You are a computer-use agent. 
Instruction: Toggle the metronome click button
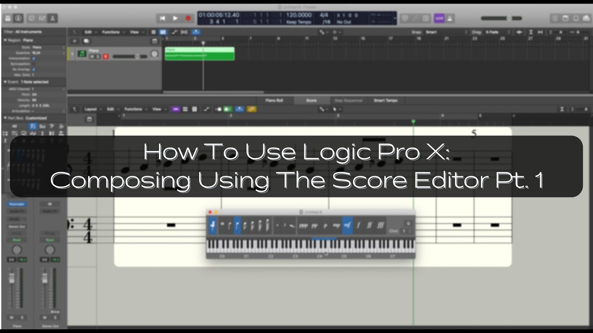449,18
